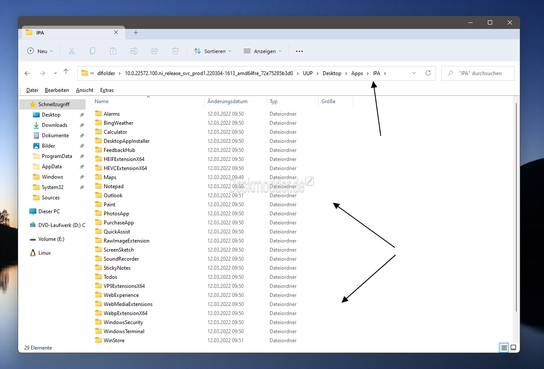Click the "IPA" durchsuchen search field
This screenshot has width=544, height=369.
tap(478, 73)
